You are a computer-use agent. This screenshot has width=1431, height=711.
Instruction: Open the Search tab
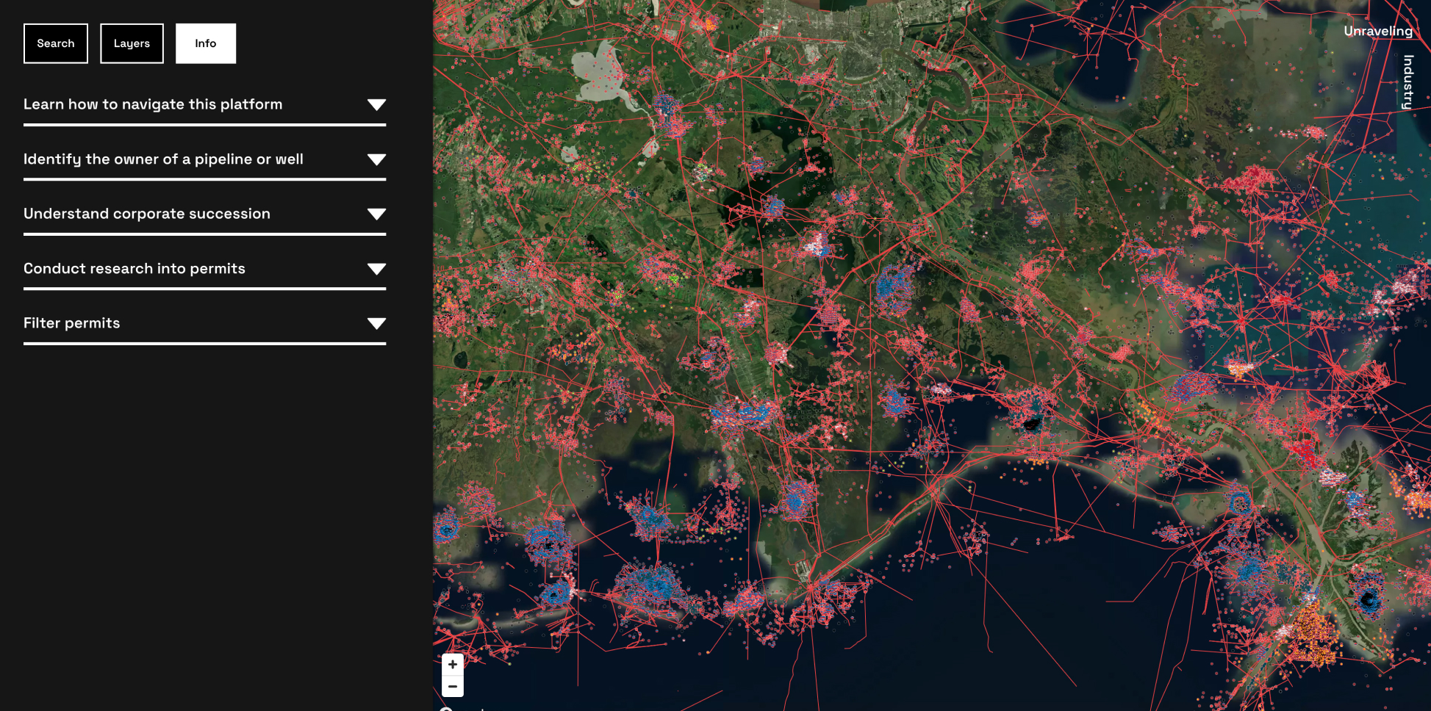coord(56,43)
